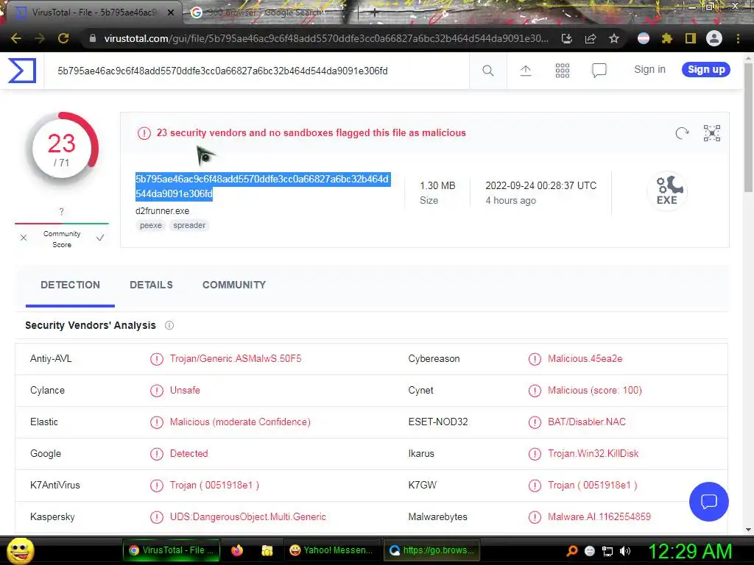Select the Google Search browser tab
The image size is (754, 565).
pos(264,13)
